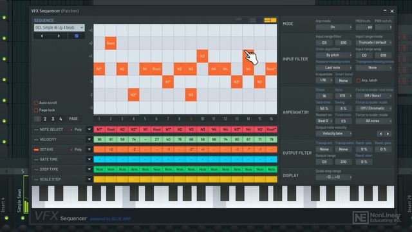Click the 'Off / Note1' root note selector
The height and width of the screenshot is (232, 412).
[x=374, y=96]
